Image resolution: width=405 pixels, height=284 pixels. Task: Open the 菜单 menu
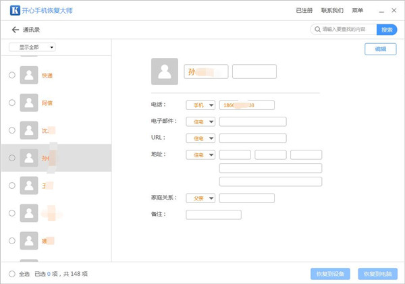357,11
